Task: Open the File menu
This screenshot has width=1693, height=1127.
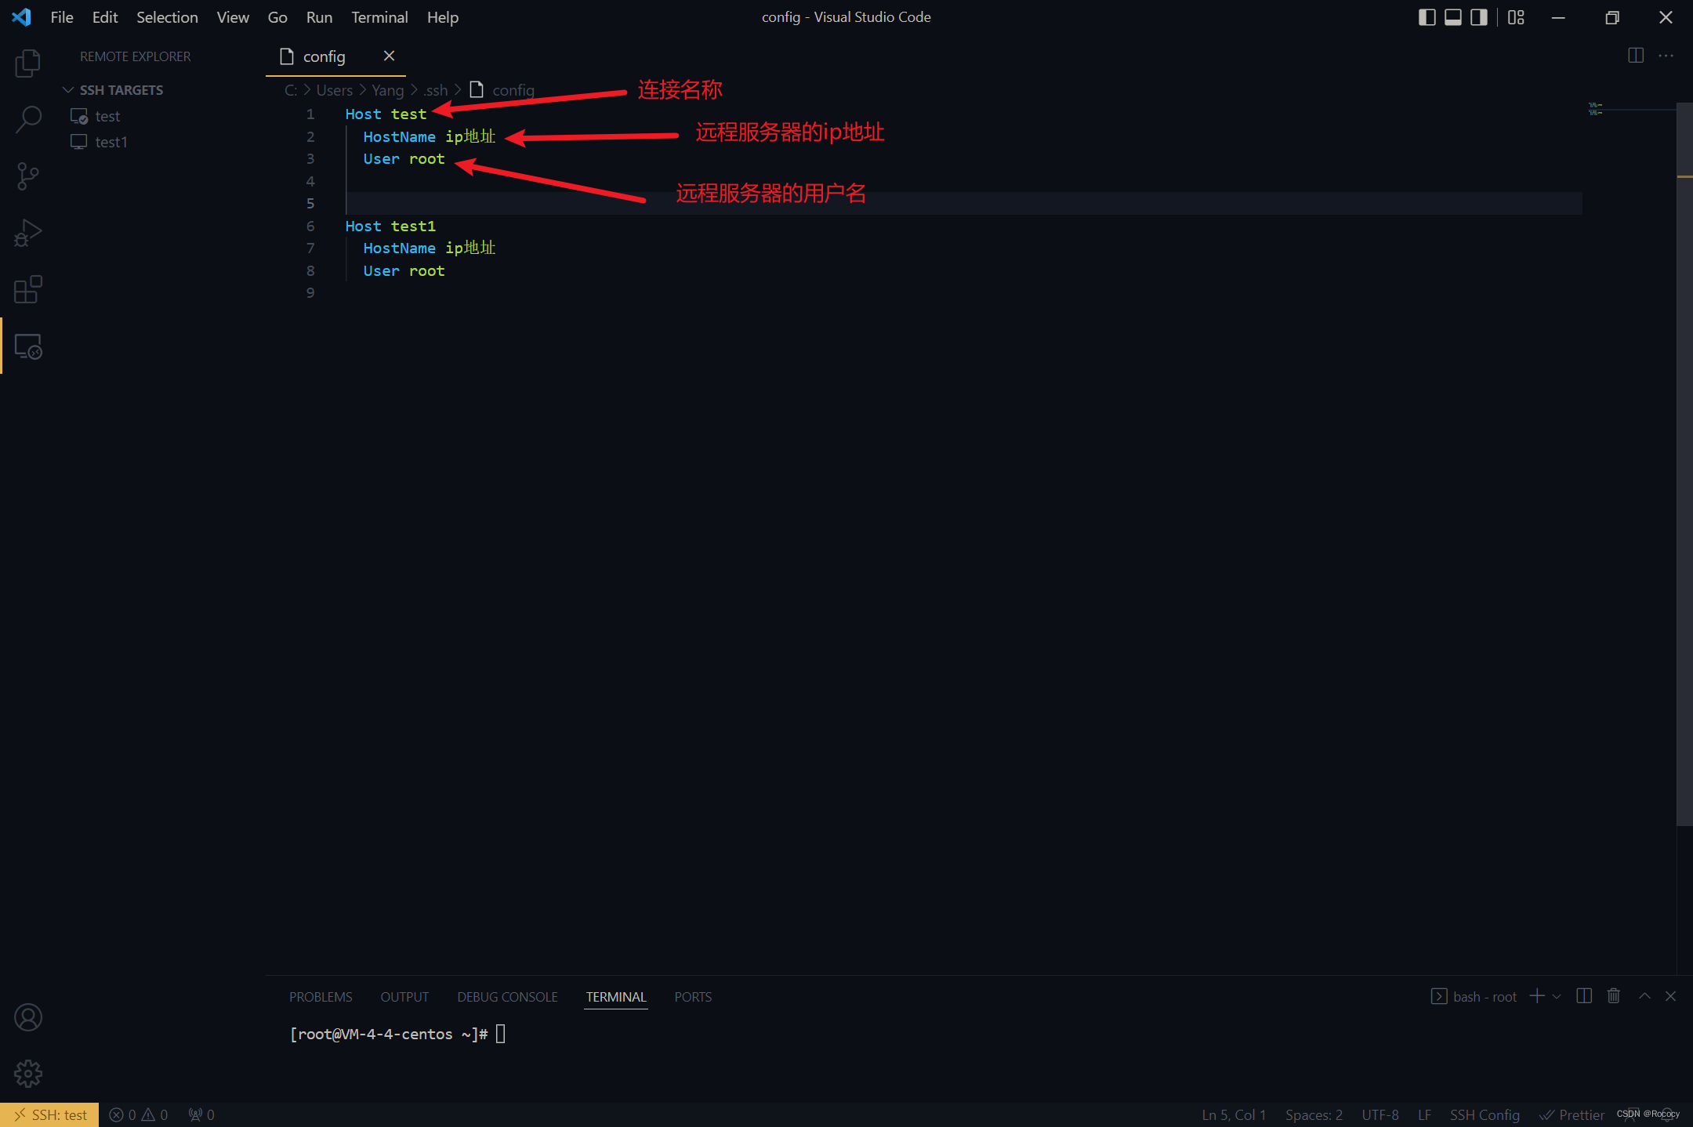Action: coord(62,17)
